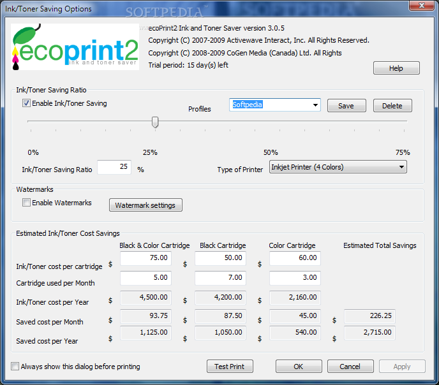Click the 45.00 saved per month value
This screenshot has height=385, width=439.
pyautogui.click(x=295, y=316)
